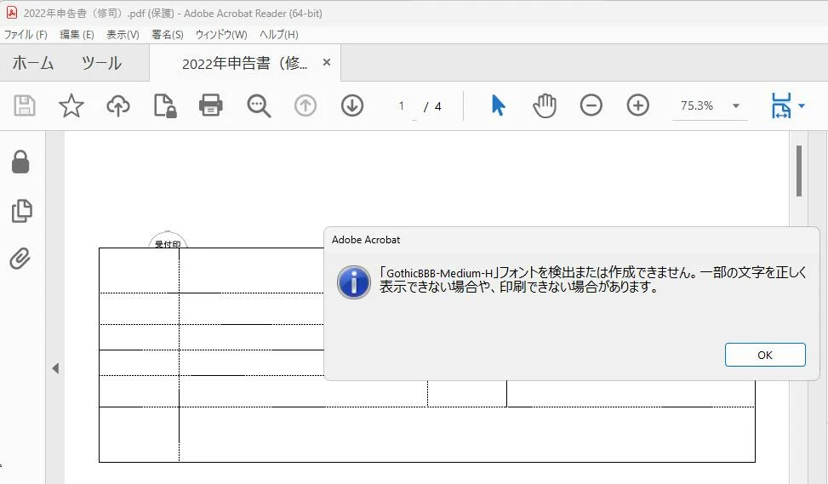Open the 表示(V) menu
Viewport: 828px width, 484px height.
[x=123, y=35]
